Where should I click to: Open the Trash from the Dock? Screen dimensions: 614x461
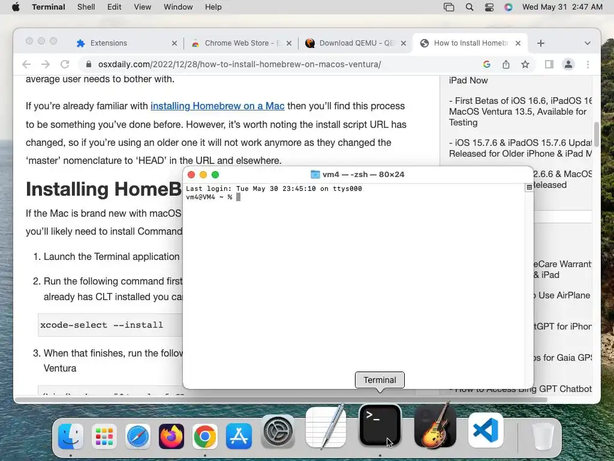point(543,436)
